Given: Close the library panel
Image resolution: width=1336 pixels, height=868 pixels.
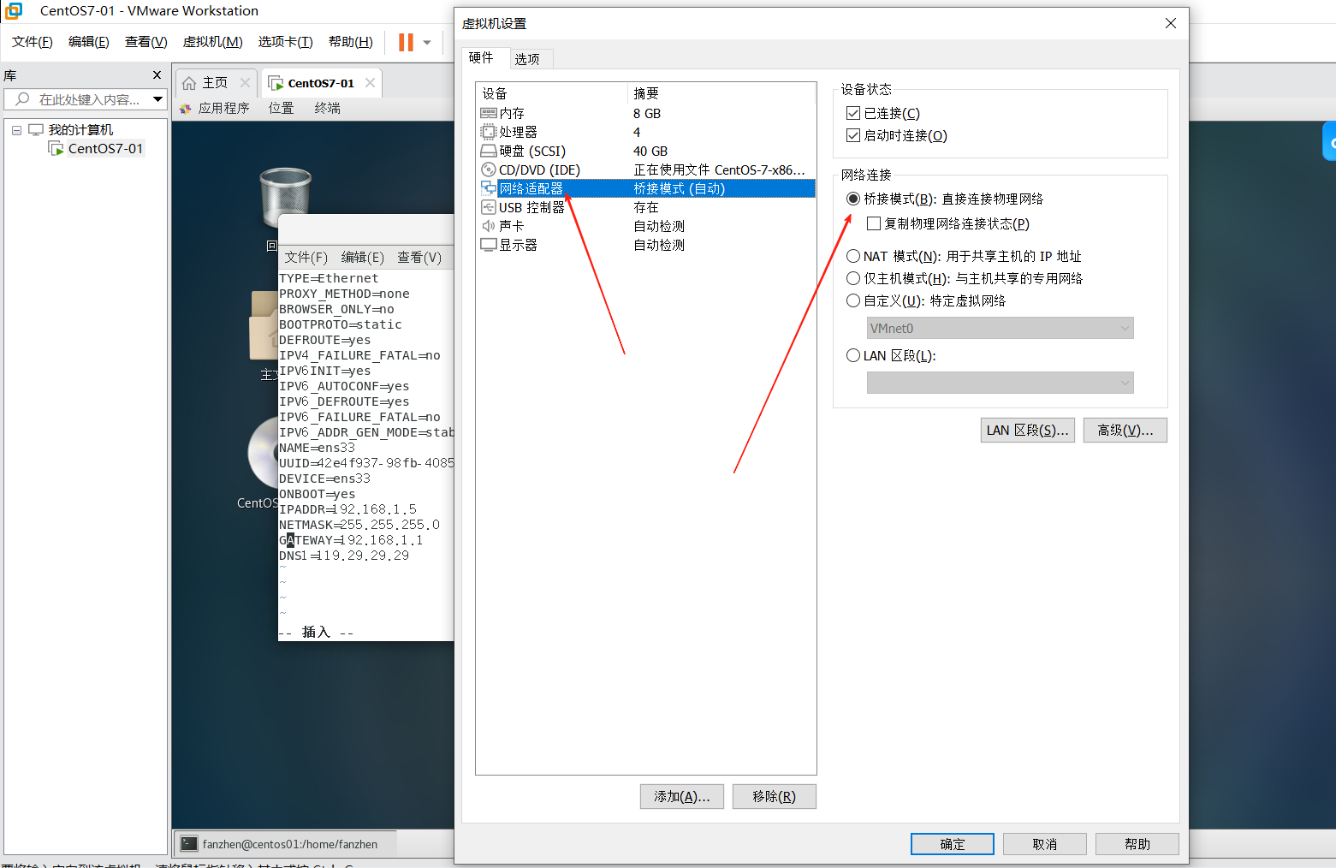Looking at the screenshot, I should pyautogui.click(x=157, y=75).
